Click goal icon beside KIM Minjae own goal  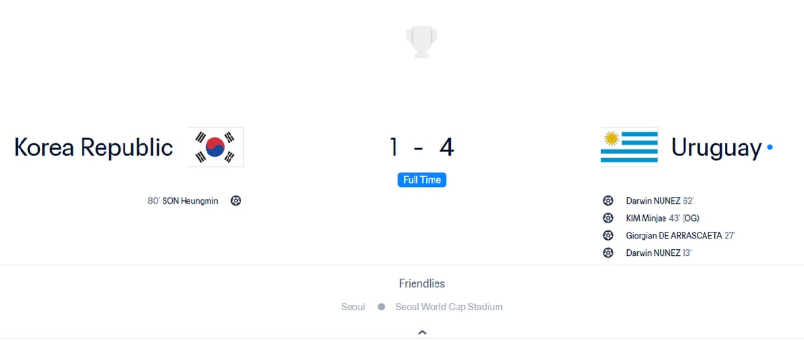608,218
